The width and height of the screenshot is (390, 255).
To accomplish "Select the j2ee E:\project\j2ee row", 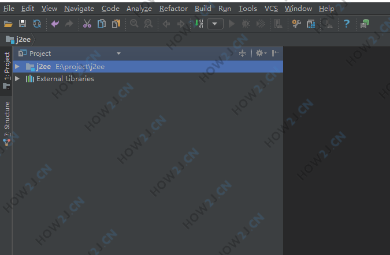I will click(x=148, y=66).
